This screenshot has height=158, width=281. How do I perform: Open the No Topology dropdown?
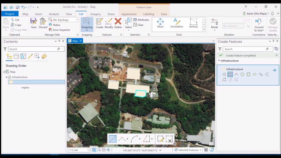pyautogui.click(x=77, y=20)
